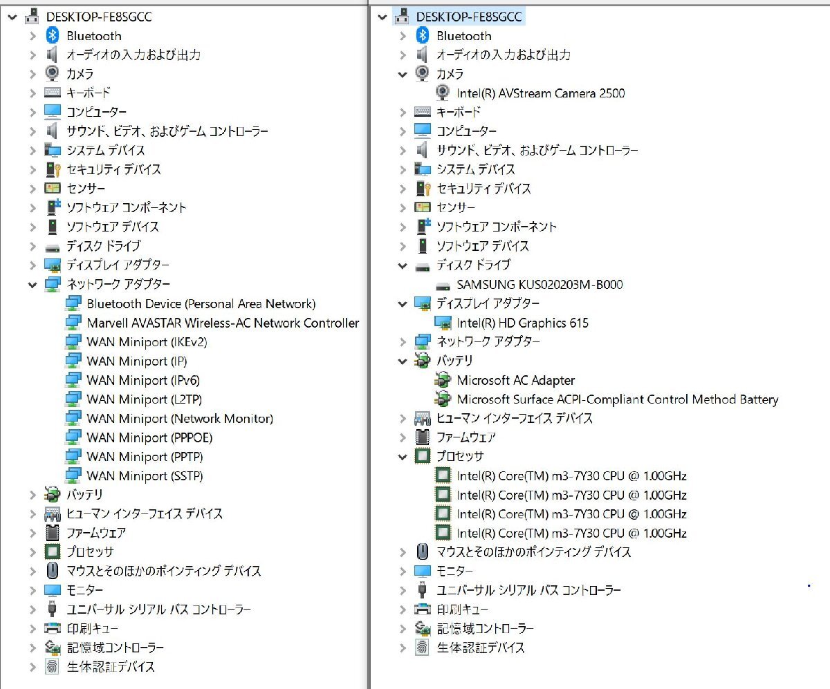Image resolution: width=830 pixels, height=689 pixels.
Task: Expand ネットワーク アダプター in right tree
Action: (x=403, y=341)
